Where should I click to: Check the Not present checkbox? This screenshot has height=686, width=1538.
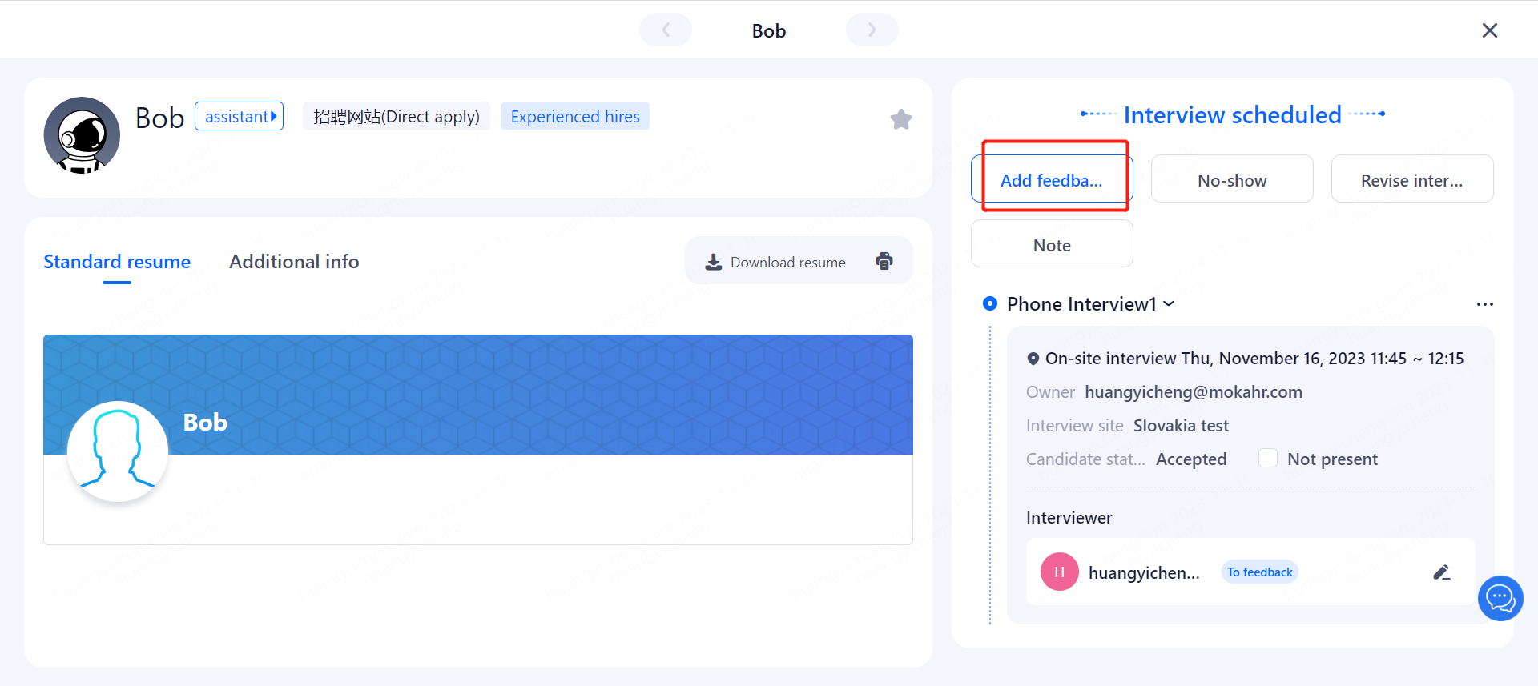coord(1267,459)
